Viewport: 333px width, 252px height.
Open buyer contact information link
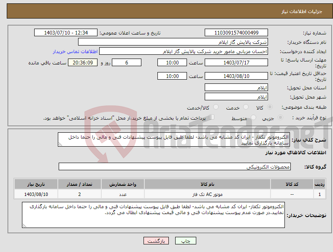point(75,51)
